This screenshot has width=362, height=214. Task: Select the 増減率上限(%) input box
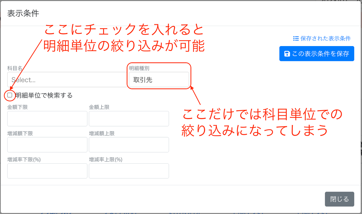tap(129, 171)
